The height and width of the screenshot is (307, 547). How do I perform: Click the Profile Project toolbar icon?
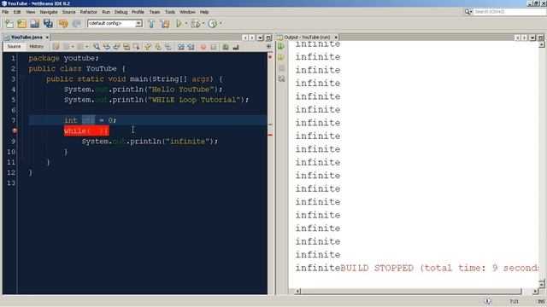click(213, 24)
